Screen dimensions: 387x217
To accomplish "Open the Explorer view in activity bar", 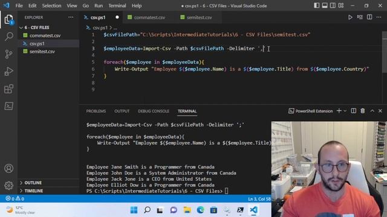I will [x=8, y=19].
